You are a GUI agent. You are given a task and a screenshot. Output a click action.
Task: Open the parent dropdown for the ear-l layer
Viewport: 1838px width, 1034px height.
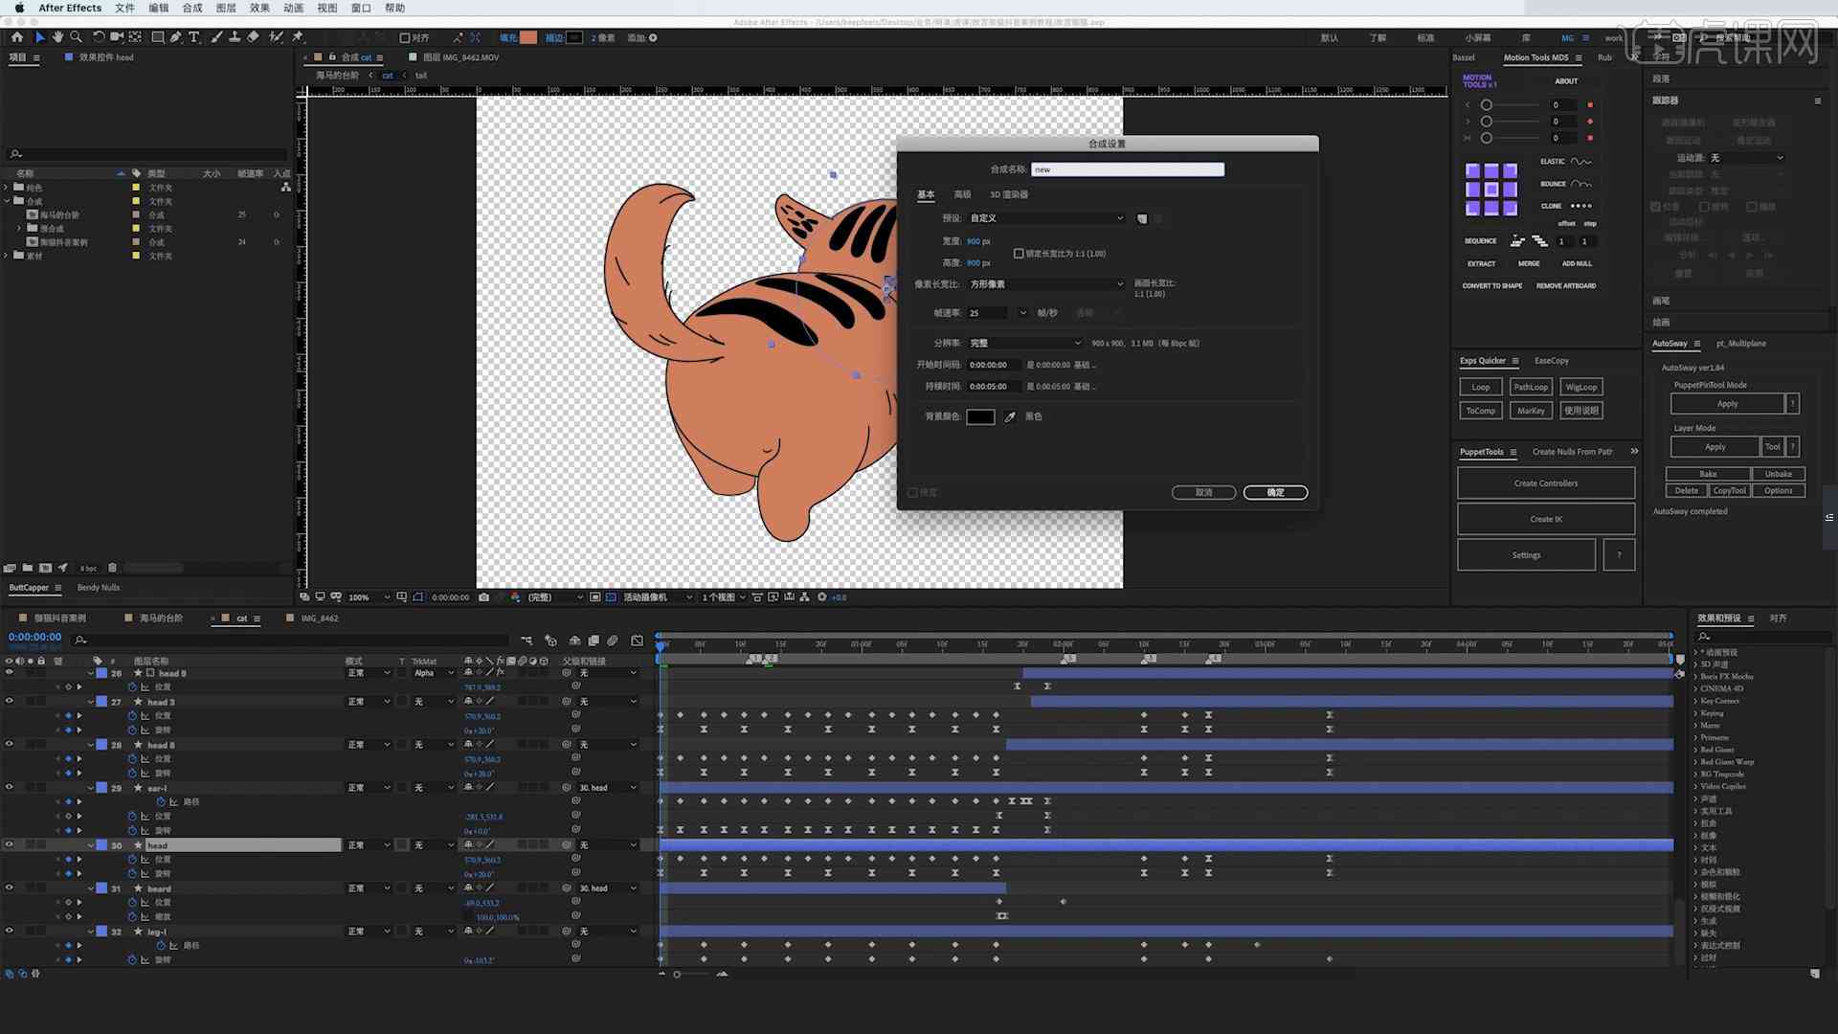pos(608,788)
